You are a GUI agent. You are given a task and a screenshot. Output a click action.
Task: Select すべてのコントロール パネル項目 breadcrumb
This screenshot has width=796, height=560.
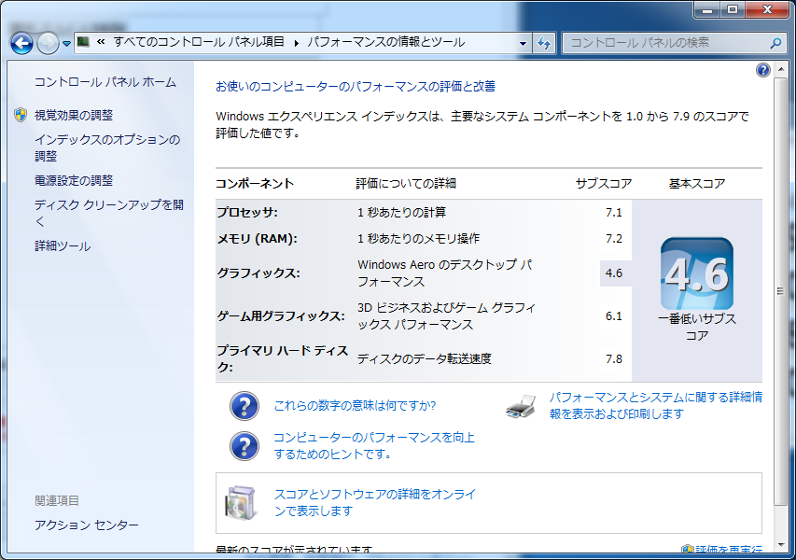(199, 42)
